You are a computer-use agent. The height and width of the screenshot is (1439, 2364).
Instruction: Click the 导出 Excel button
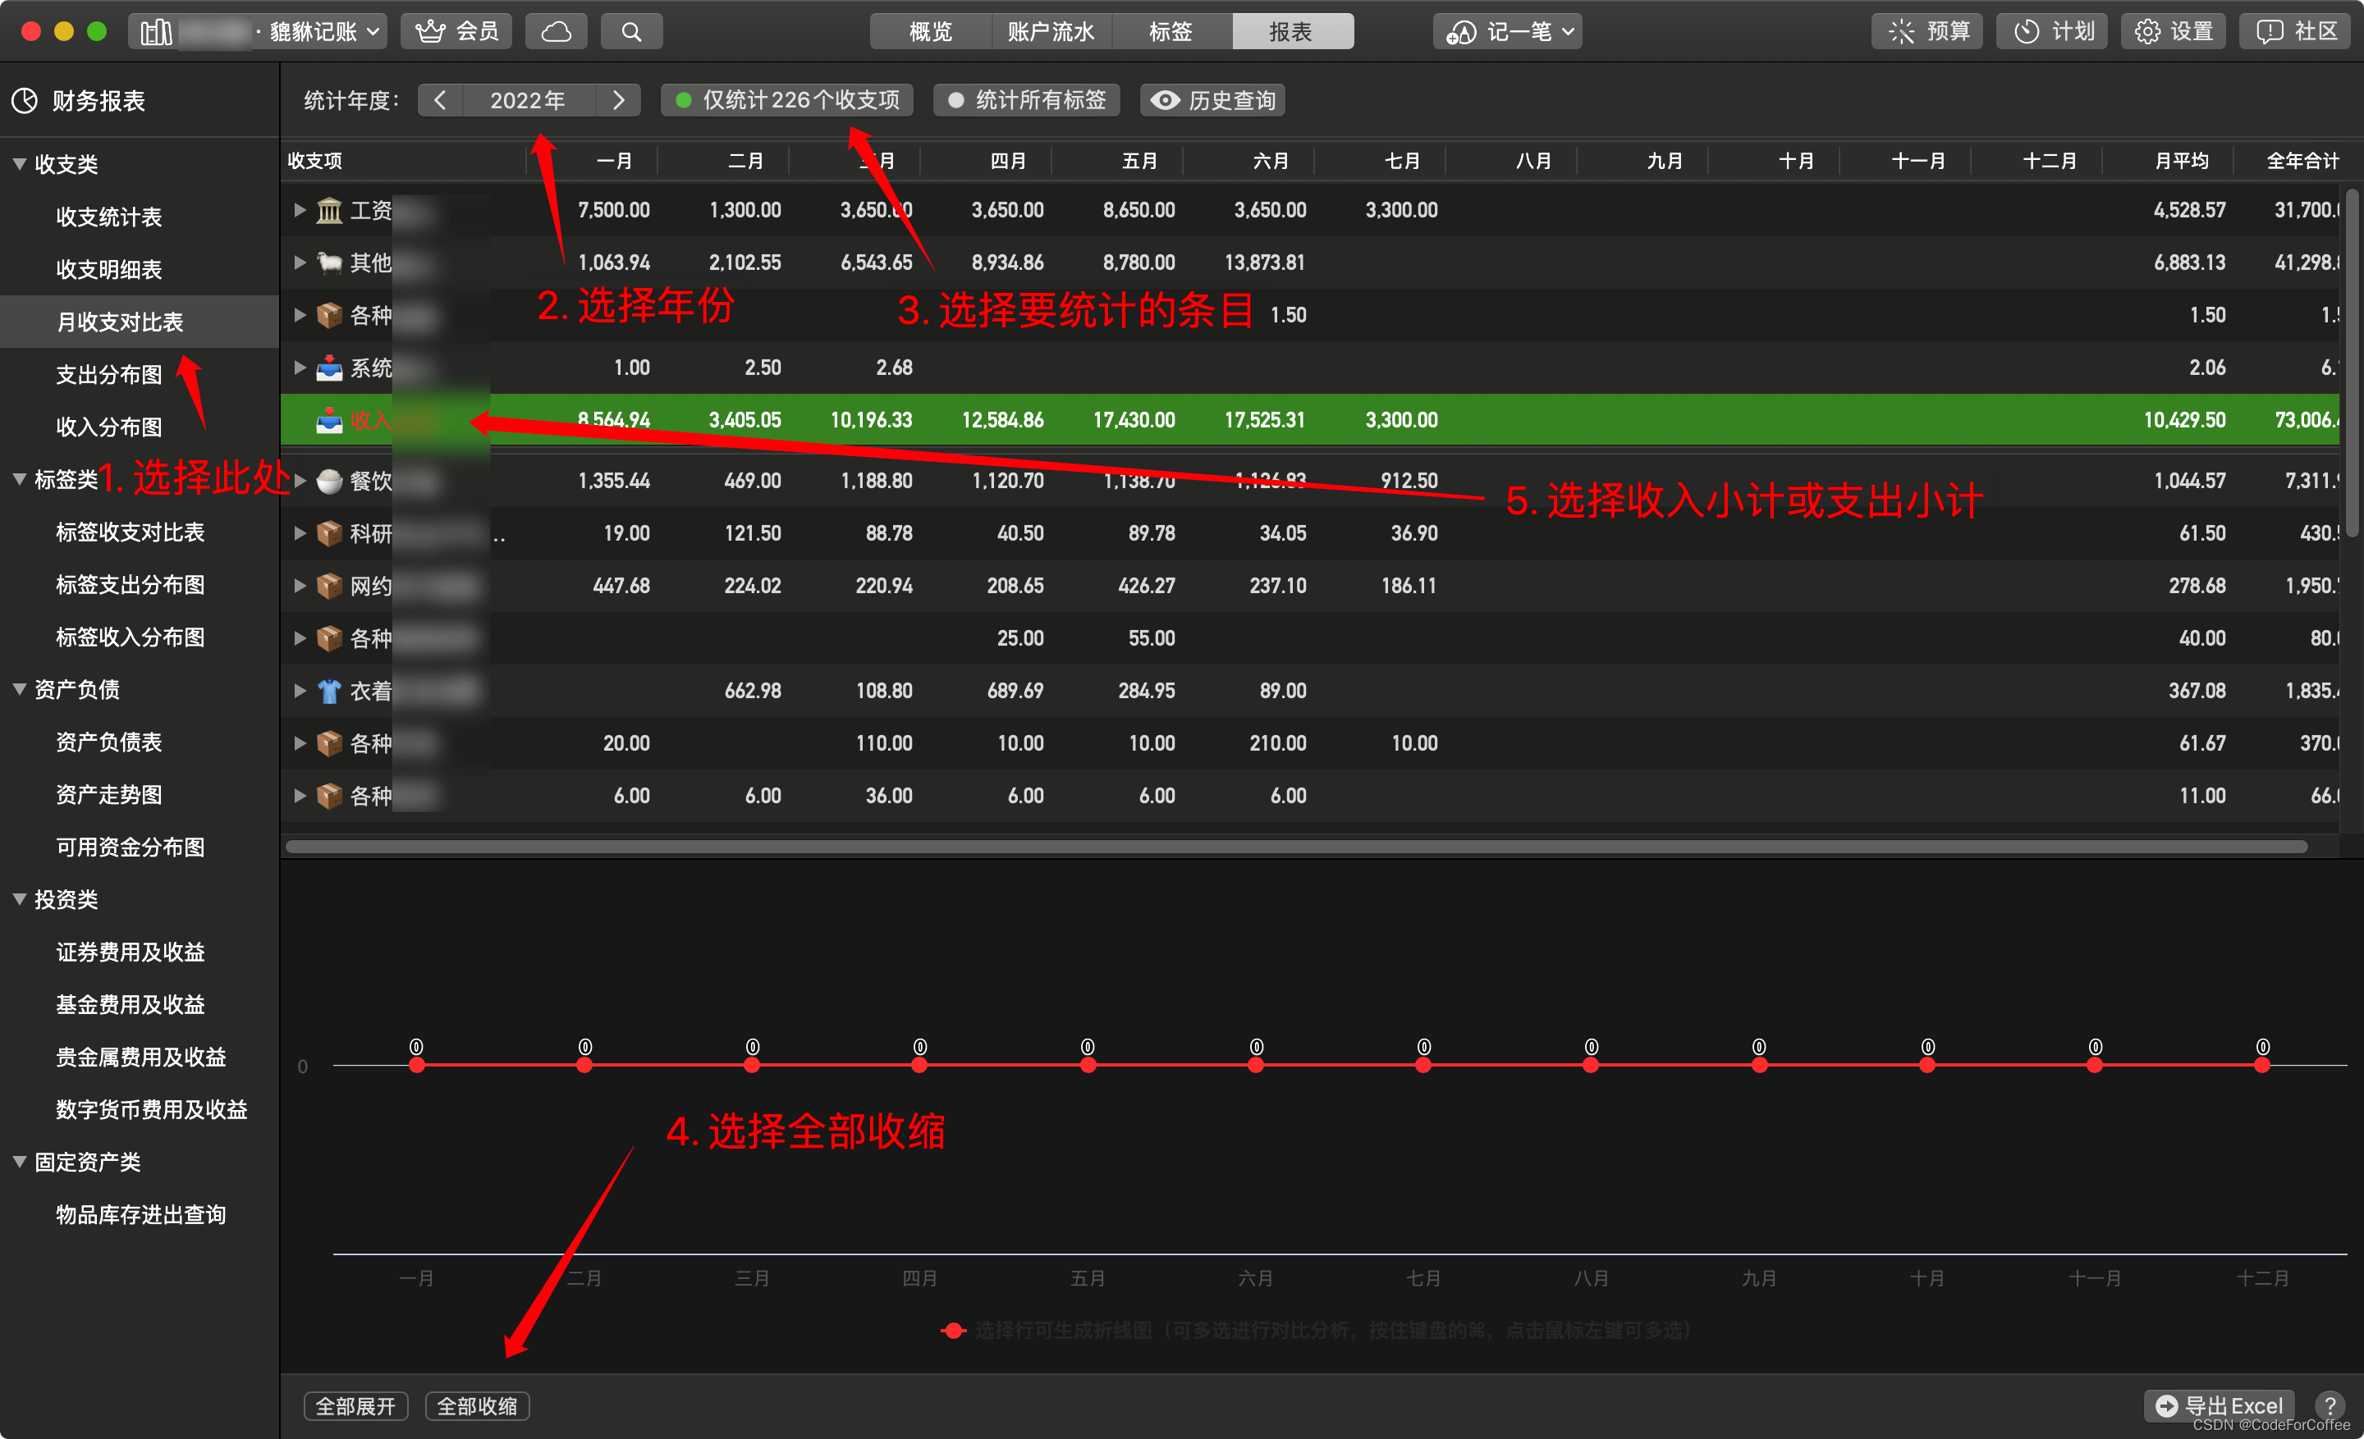[x=2218, y=1405]
